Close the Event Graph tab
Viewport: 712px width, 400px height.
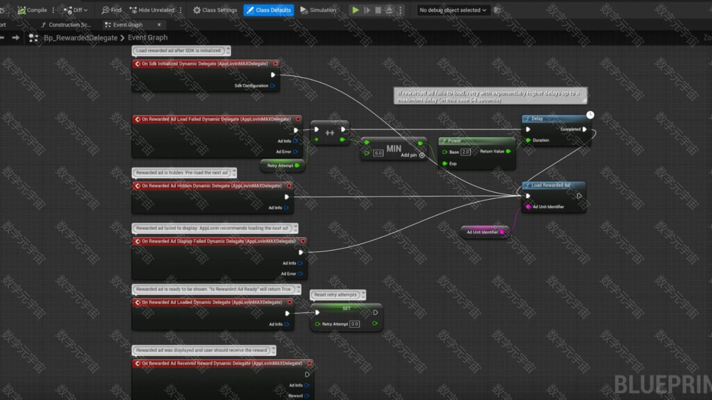click(159, 25)
